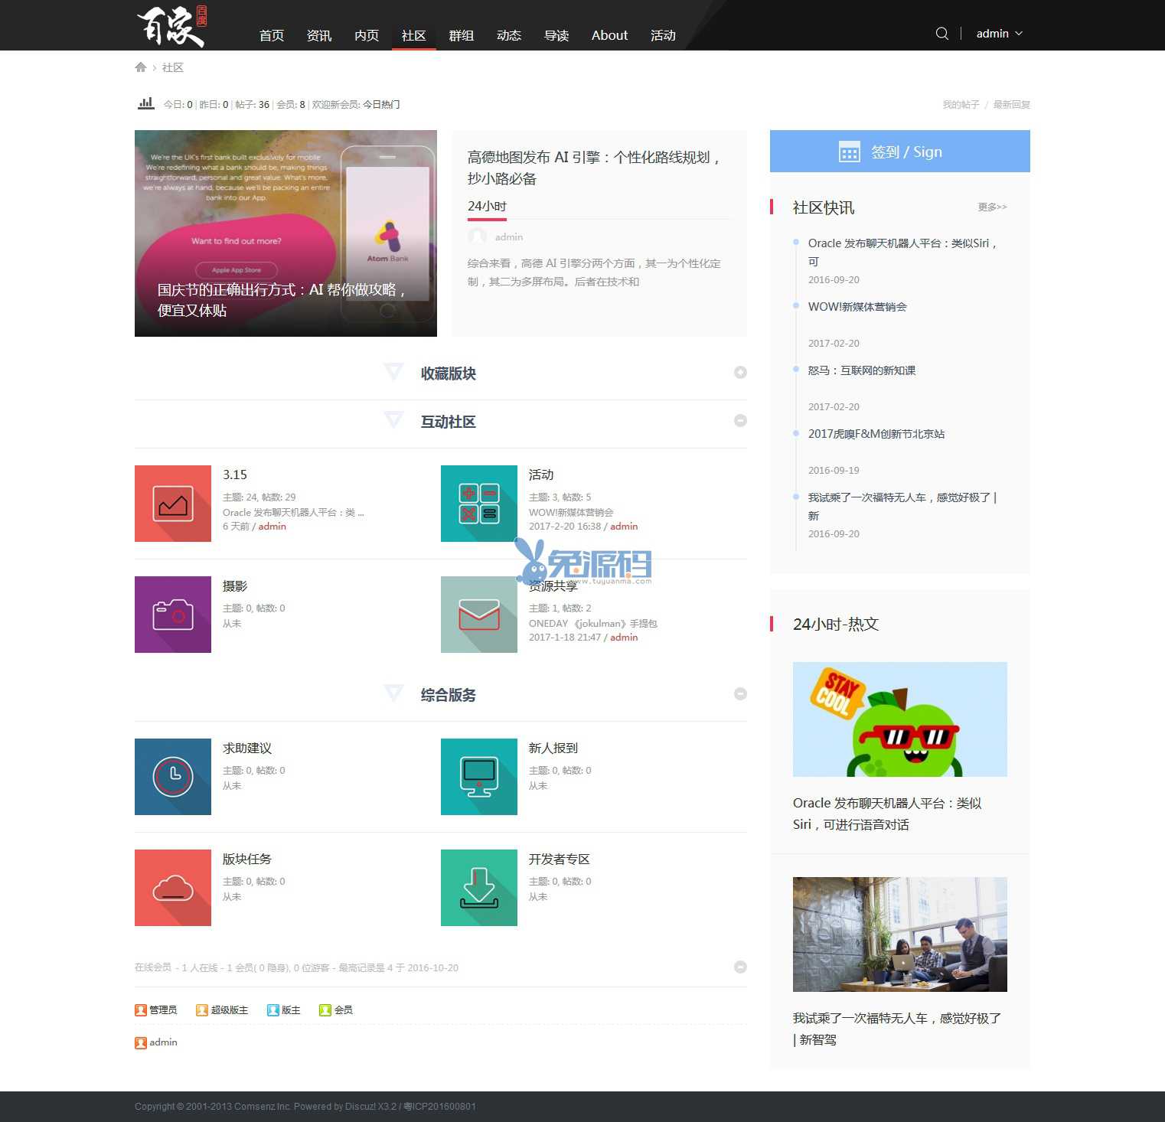Viewport: 1165px width, 1122px height.
Task: Click the 管理员 role icon
Action: pos(141,1010)
